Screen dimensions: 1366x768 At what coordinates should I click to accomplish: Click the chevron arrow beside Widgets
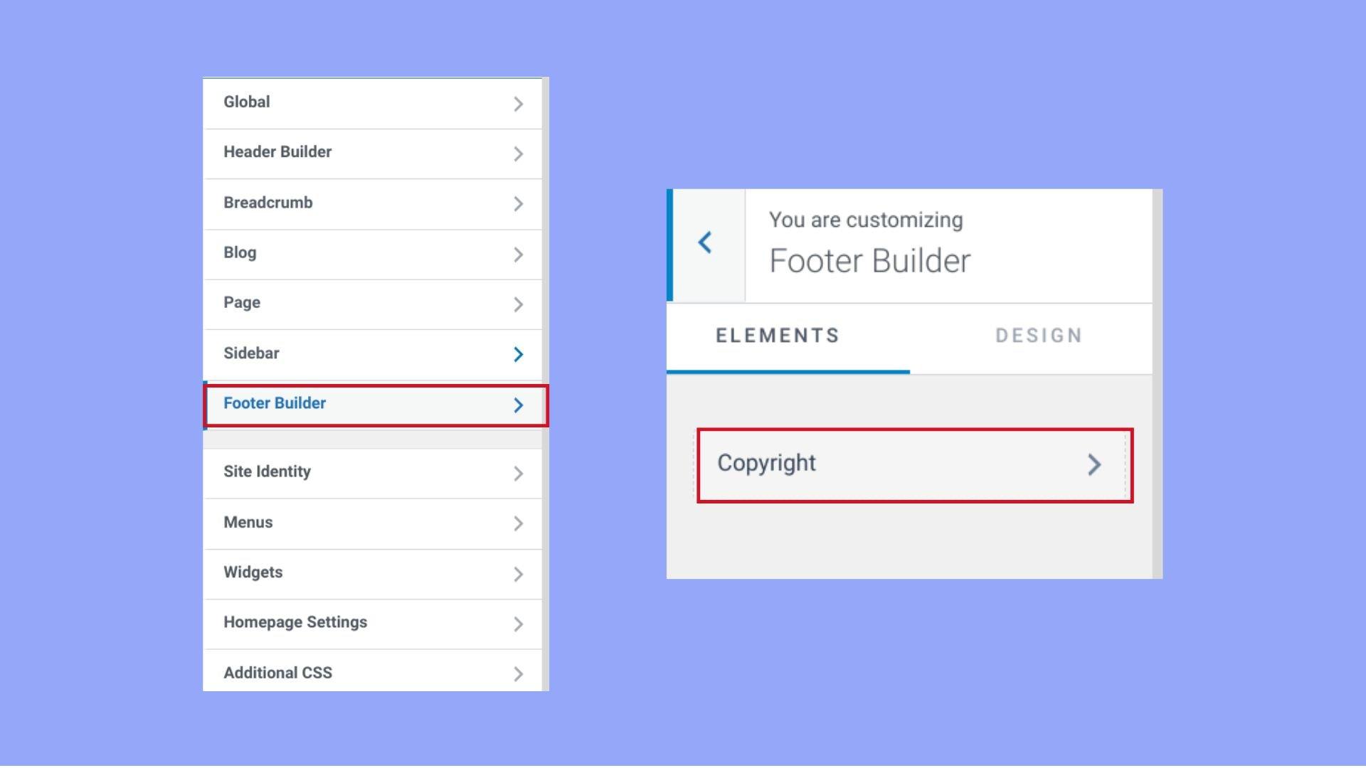pyautogui.click(x=518, y=574)
